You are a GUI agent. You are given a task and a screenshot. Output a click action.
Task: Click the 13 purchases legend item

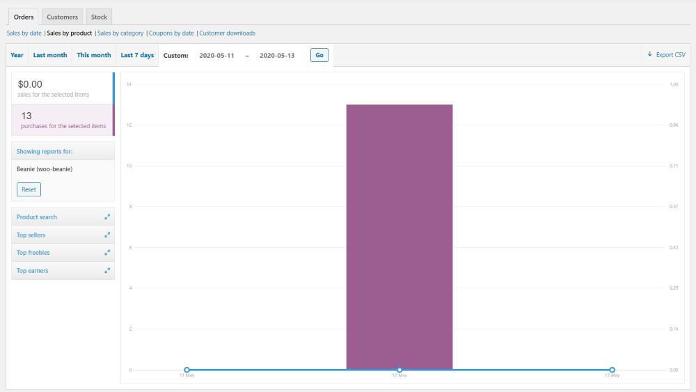click(63, 120)
